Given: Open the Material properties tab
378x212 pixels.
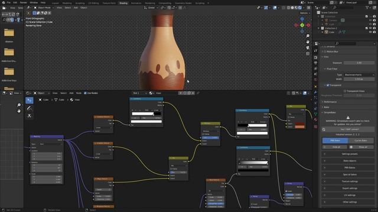Looking at the screenshot, I should (x=315, y=120).
